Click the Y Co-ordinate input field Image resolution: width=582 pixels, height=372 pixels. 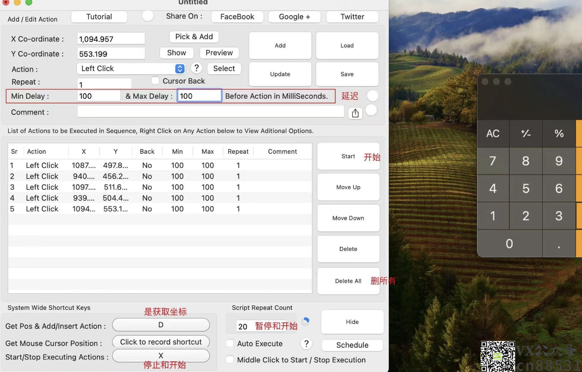point(111,53)
